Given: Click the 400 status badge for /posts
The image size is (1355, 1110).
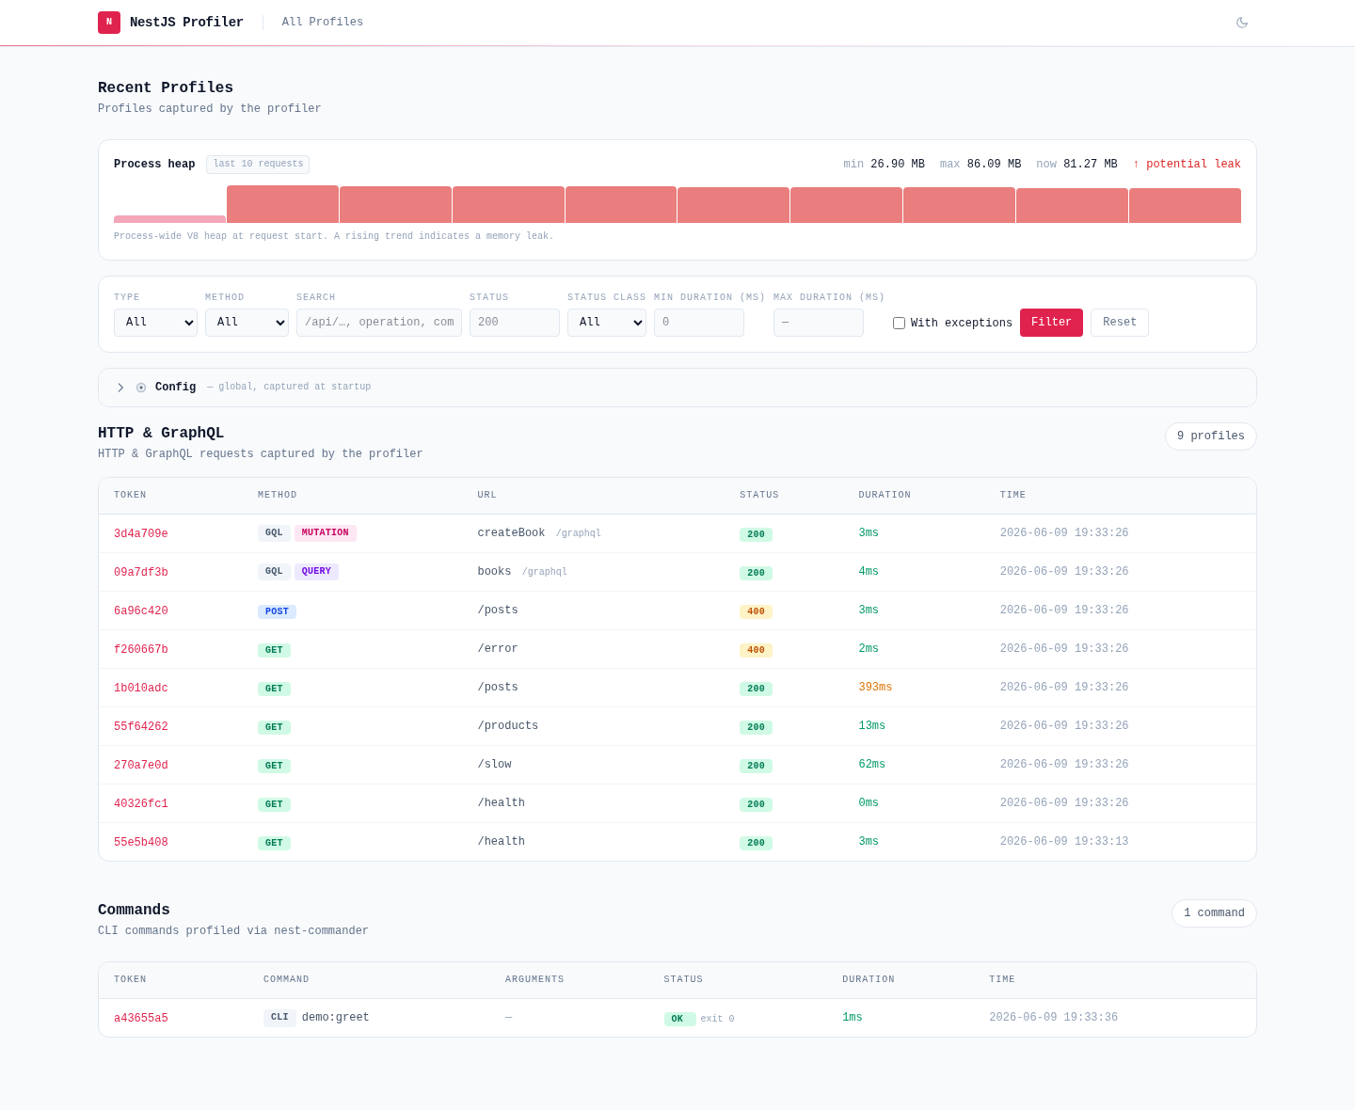Looking at the screenshot, I should [756, 611].
